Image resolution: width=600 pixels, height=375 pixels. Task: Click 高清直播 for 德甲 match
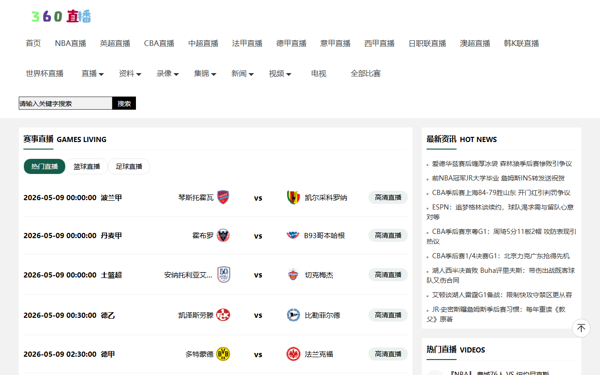coord(388,354)
